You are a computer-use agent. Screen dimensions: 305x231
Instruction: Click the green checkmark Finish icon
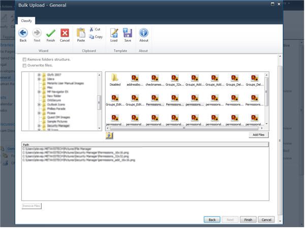(50, 33)
